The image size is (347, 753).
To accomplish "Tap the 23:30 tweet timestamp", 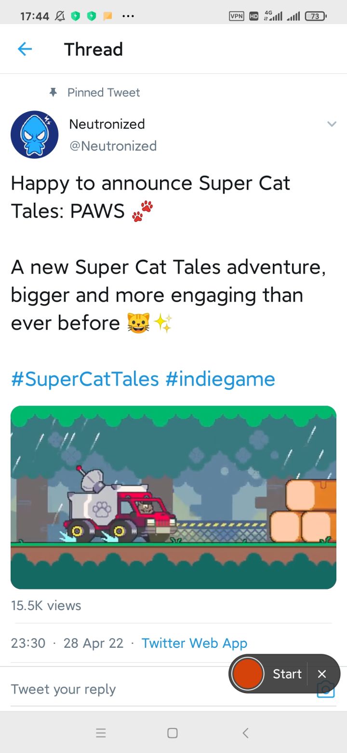I will point(28,643).
